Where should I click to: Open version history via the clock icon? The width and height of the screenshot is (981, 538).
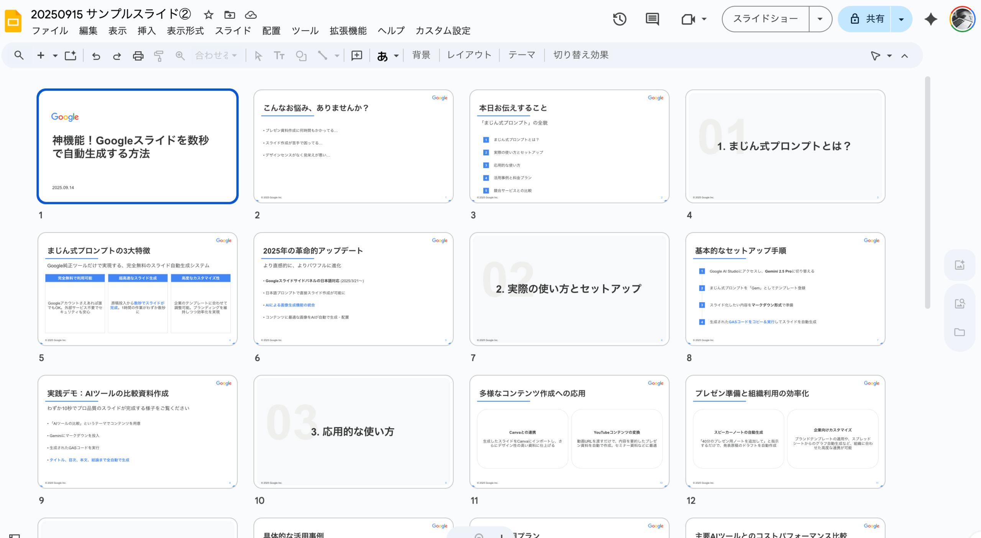(x=620, y=18)
